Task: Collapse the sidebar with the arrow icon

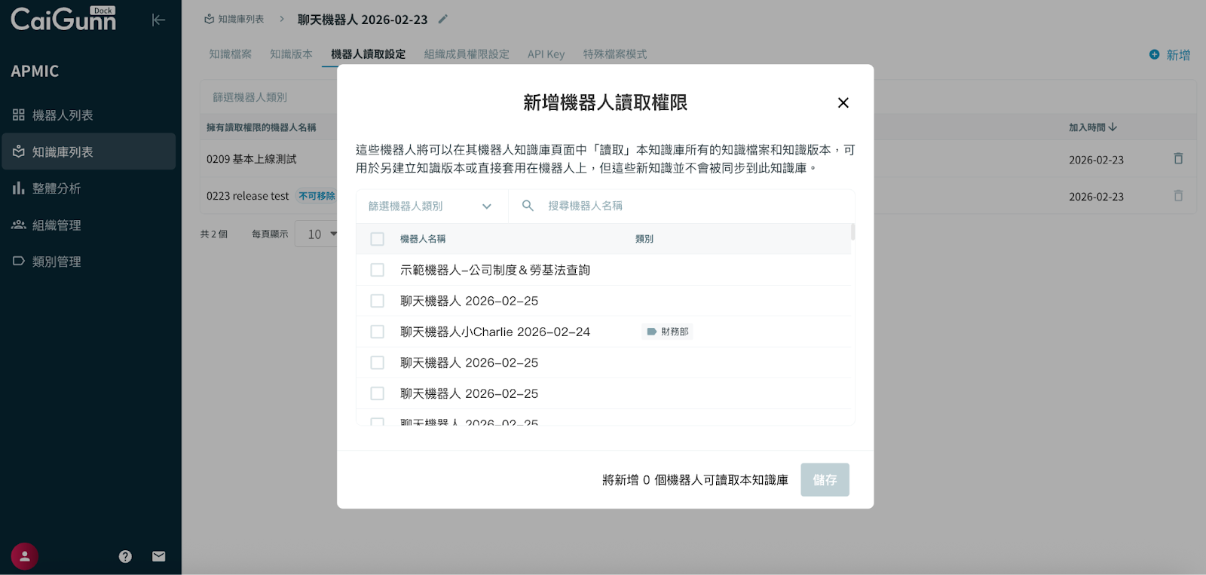Action: coord(158,20)
